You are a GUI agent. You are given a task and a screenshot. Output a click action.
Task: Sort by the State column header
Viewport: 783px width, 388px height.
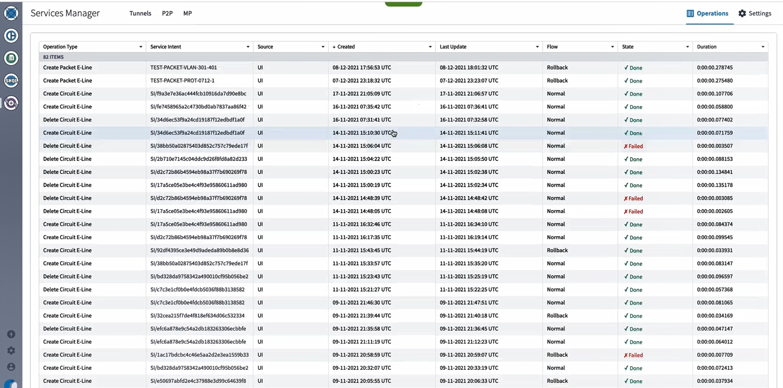pos(628,47)
